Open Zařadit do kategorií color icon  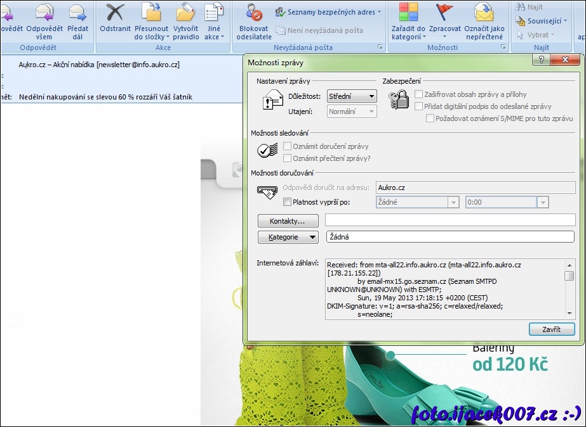408,12
